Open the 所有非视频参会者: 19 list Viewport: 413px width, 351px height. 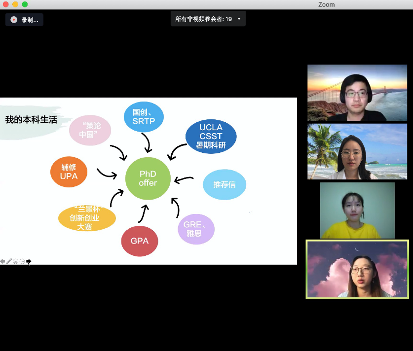point(203,19)
